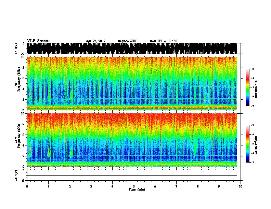
Task: Click the ch.1 color bar log(PSD) label
Action: point(256,89)
